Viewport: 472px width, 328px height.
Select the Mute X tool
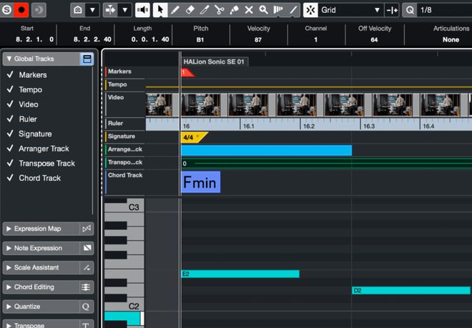[249, 10]
